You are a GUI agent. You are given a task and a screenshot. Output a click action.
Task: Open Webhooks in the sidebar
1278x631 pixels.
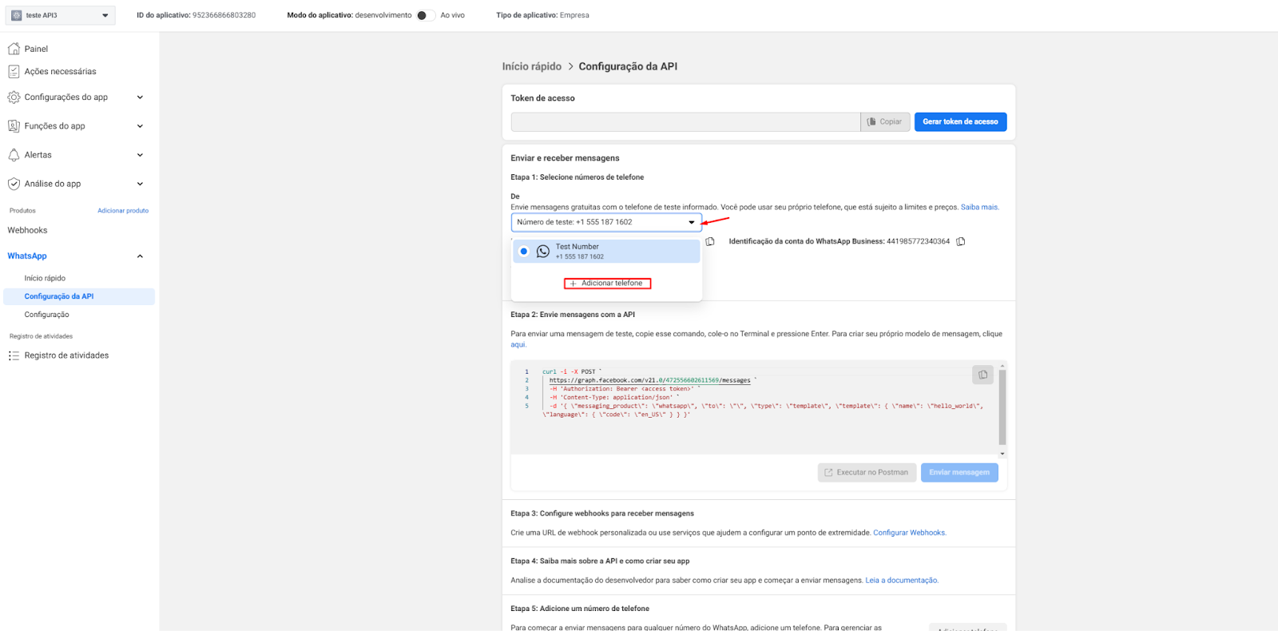[28, 230]
